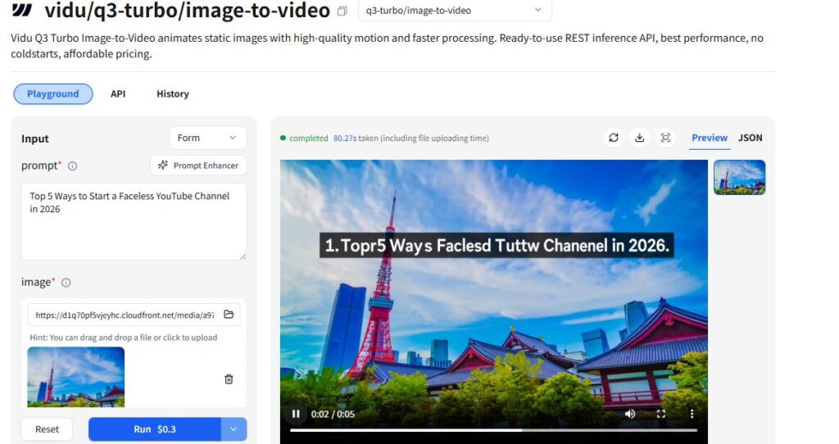Click the scan frame icon beside download
The image size is (839, 444).
[x=665, y=138]
